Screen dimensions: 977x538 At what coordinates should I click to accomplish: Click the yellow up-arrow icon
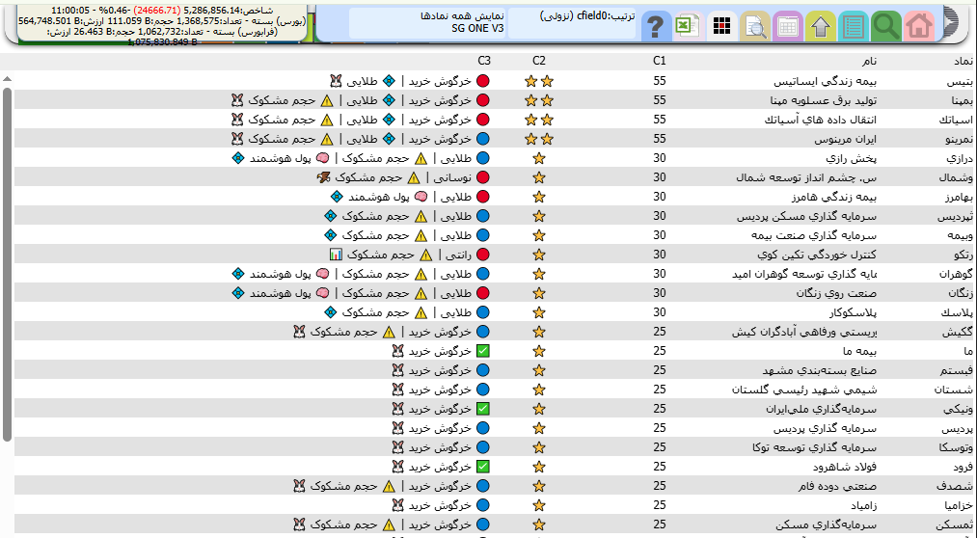point(821,27)
